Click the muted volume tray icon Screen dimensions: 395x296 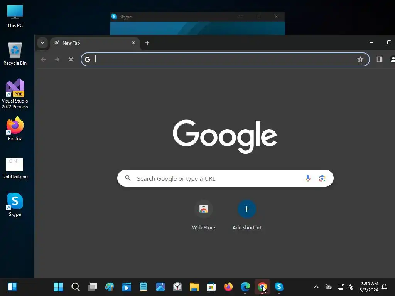351,287
